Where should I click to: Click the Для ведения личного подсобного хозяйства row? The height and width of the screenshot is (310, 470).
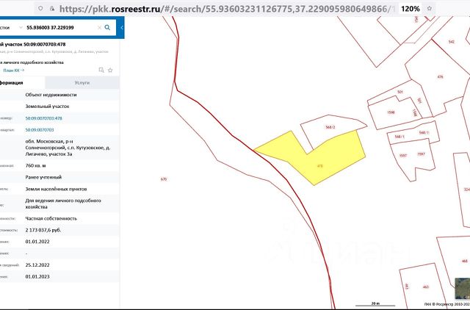[60, 203]
